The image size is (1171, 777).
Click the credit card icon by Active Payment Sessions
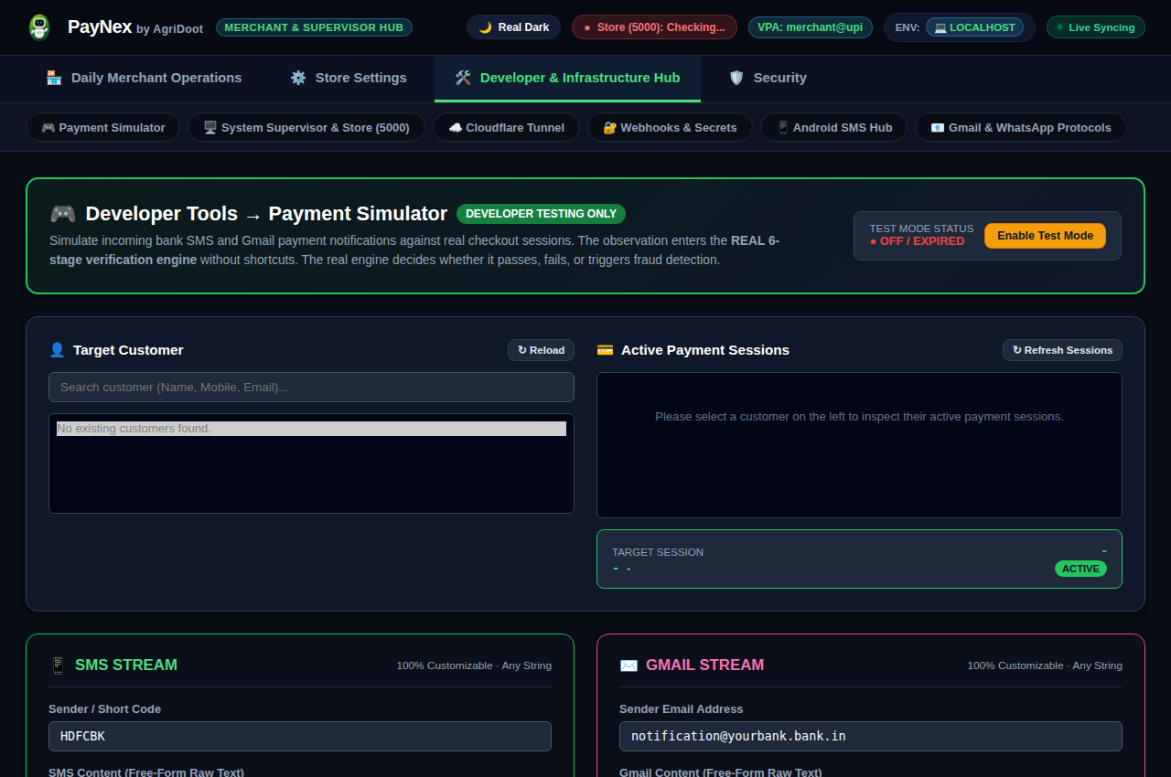coord(605,350)
